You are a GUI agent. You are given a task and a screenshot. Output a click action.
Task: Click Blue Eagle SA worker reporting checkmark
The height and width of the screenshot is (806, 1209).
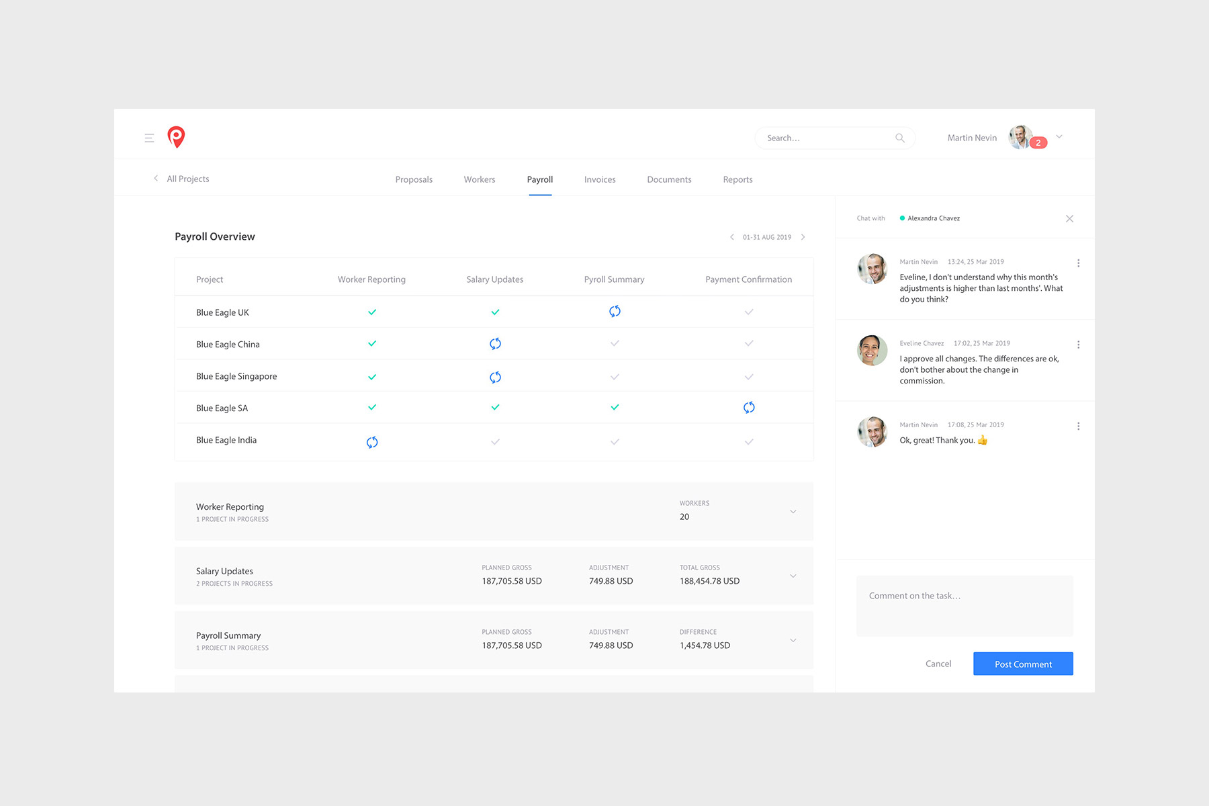(x=372, y=408)
